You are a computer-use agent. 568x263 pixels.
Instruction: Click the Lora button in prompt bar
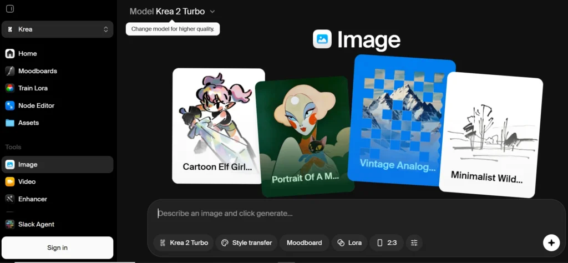[x=349, y=242]
